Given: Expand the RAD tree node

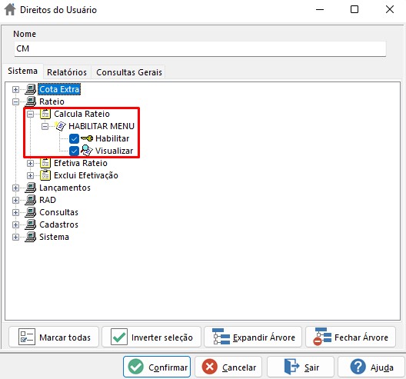Looking at the screenshot, I should pos(15,200).
